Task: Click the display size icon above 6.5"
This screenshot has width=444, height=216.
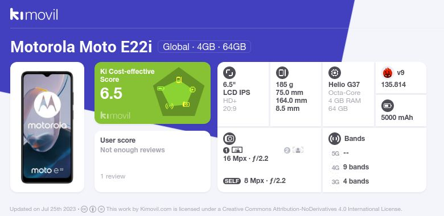Action: click(229, 73)
